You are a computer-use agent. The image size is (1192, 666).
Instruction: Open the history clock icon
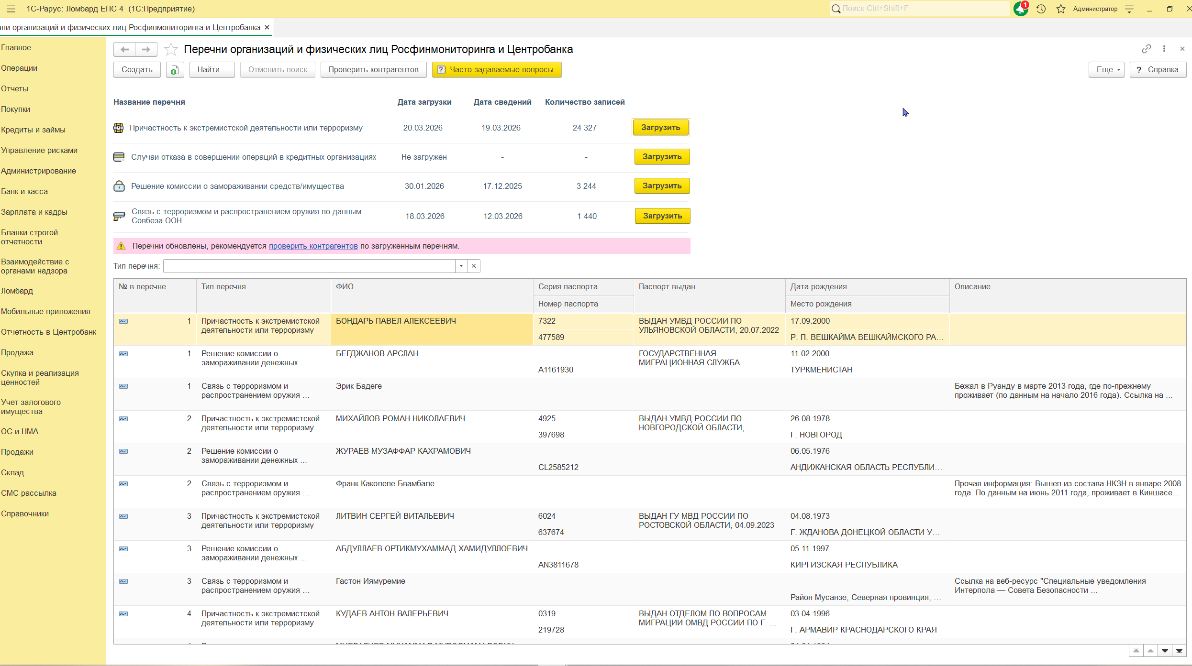1041,9
